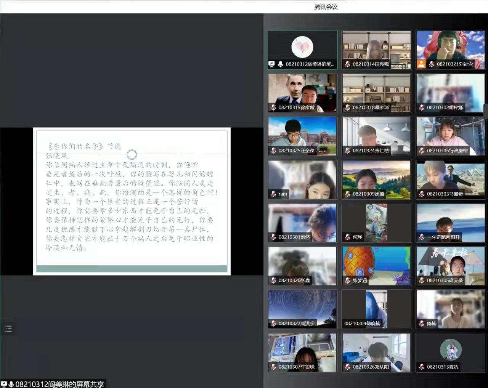This screenshot has width=488, height=388.
Task: Click the bottom-left screen-share status icon
Action: [4, 384]
